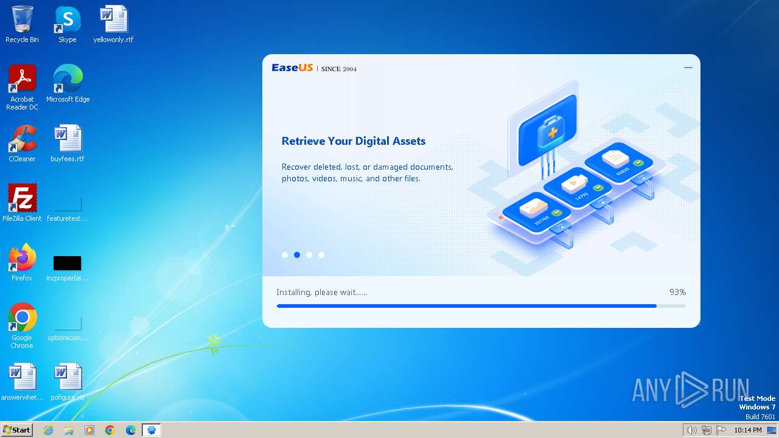
Task: Select the third carousel slide dot
Action: coord(309,255)
